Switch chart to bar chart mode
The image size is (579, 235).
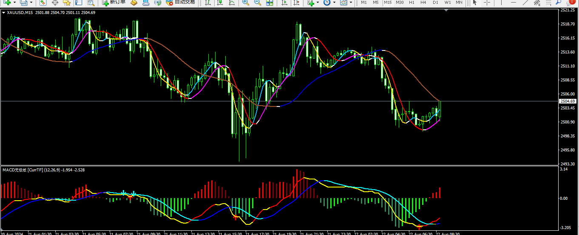[208, 3]
